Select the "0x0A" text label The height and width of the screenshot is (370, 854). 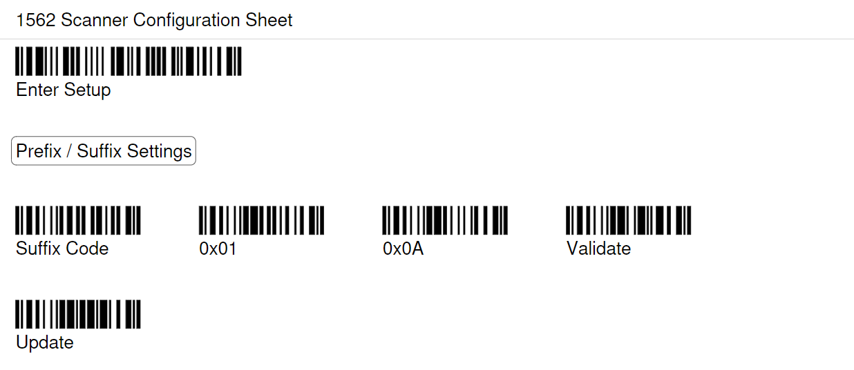(403, 249)
